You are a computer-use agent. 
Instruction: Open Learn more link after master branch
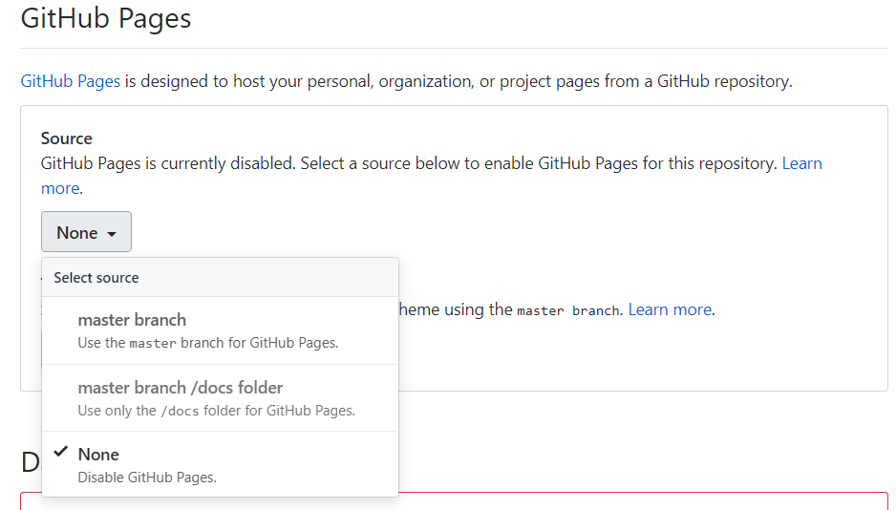tap(670, 309)
